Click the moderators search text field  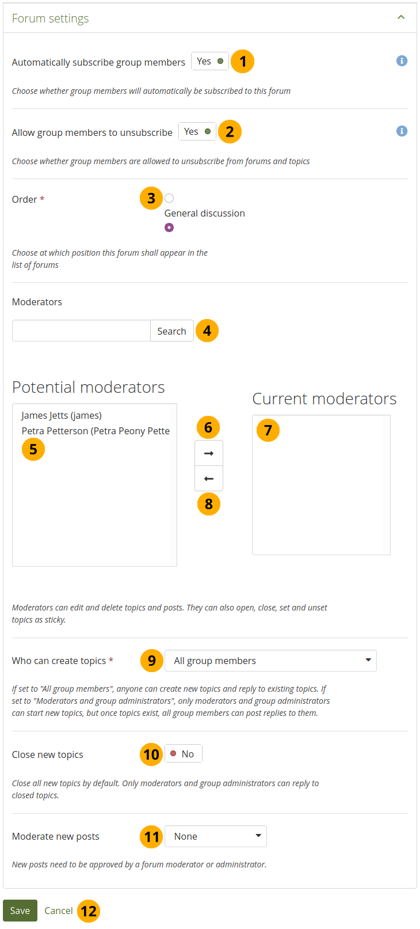(81, 331)
